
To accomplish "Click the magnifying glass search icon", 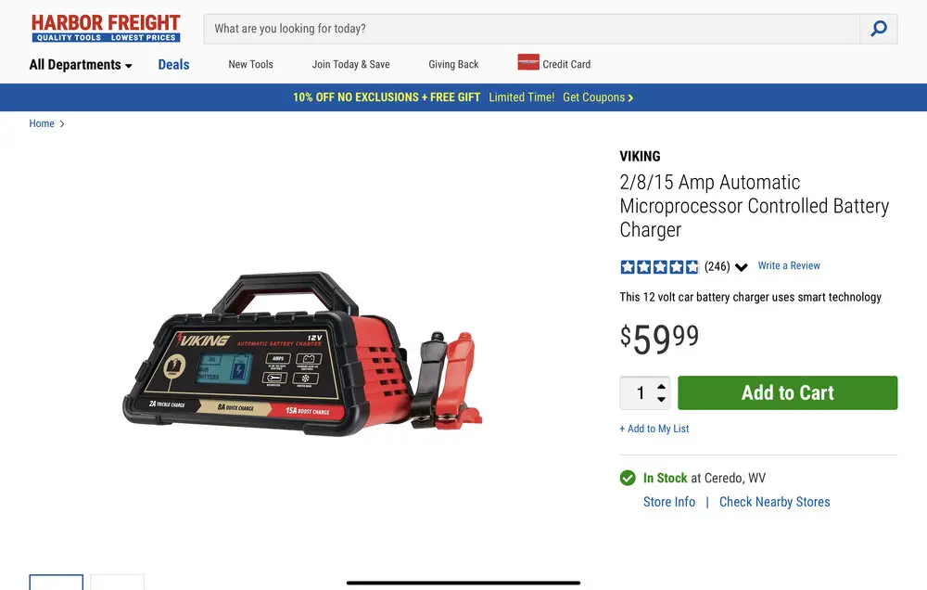I will [879, 29].
